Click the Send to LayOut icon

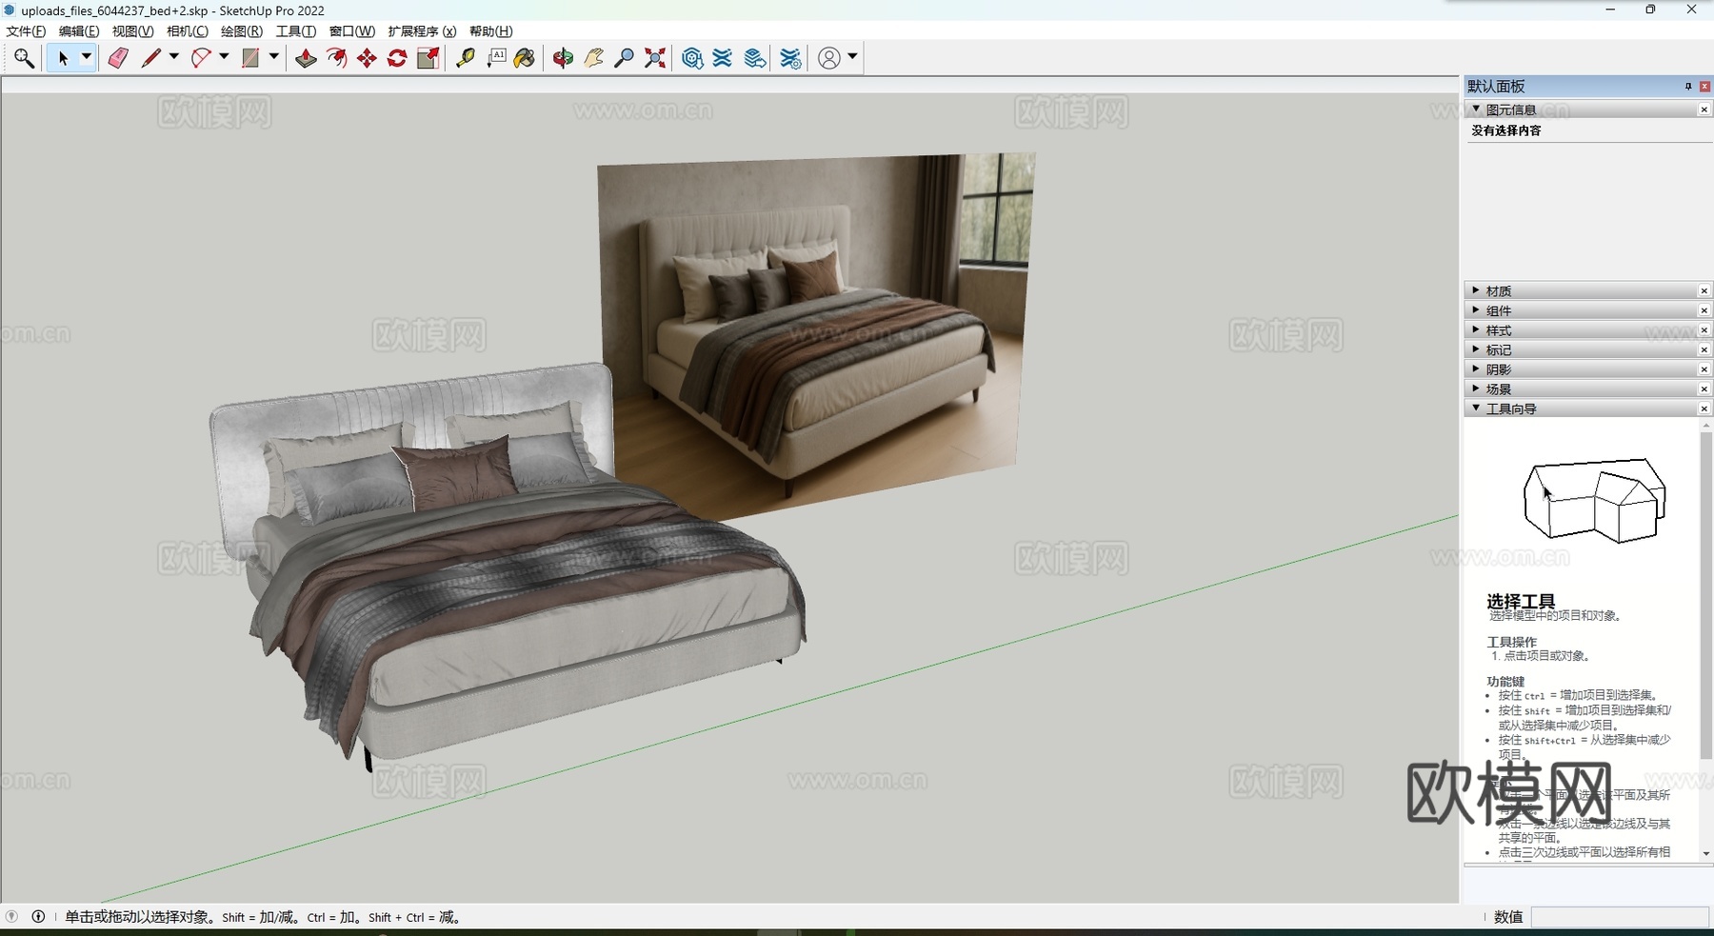[755, 58]
